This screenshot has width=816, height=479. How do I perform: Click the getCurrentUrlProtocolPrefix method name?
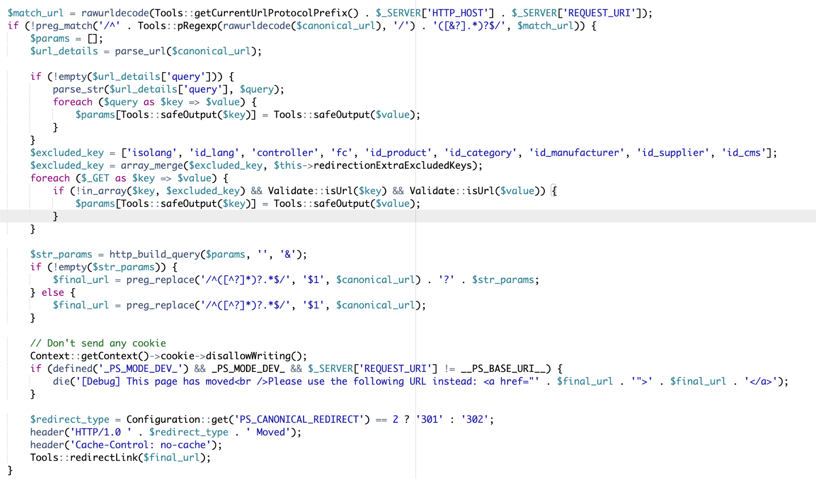coord(271,13)
